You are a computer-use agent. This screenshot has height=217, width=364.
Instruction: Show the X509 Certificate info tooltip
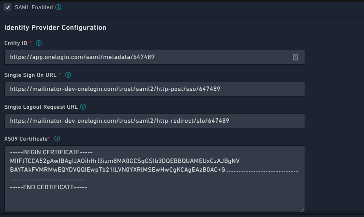click(x=57, y=139)
